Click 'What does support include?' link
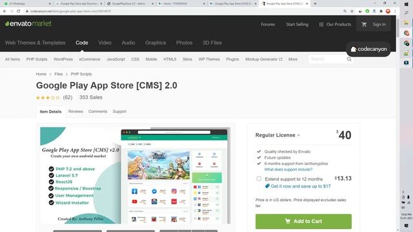The image size is (413, 232). (x=288, y=169)
